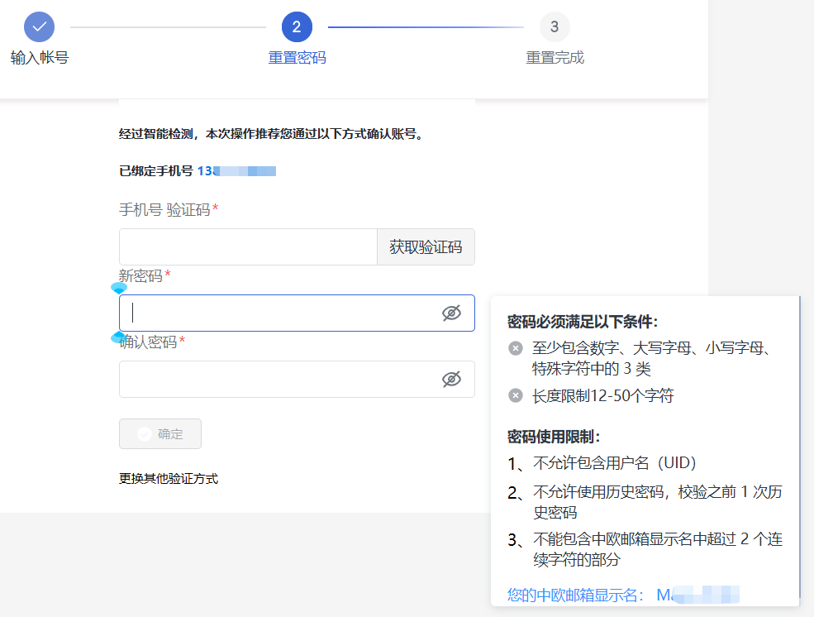814x617 pixels.
Task: Select the 重置完成 step label
Action: point(555,58)
